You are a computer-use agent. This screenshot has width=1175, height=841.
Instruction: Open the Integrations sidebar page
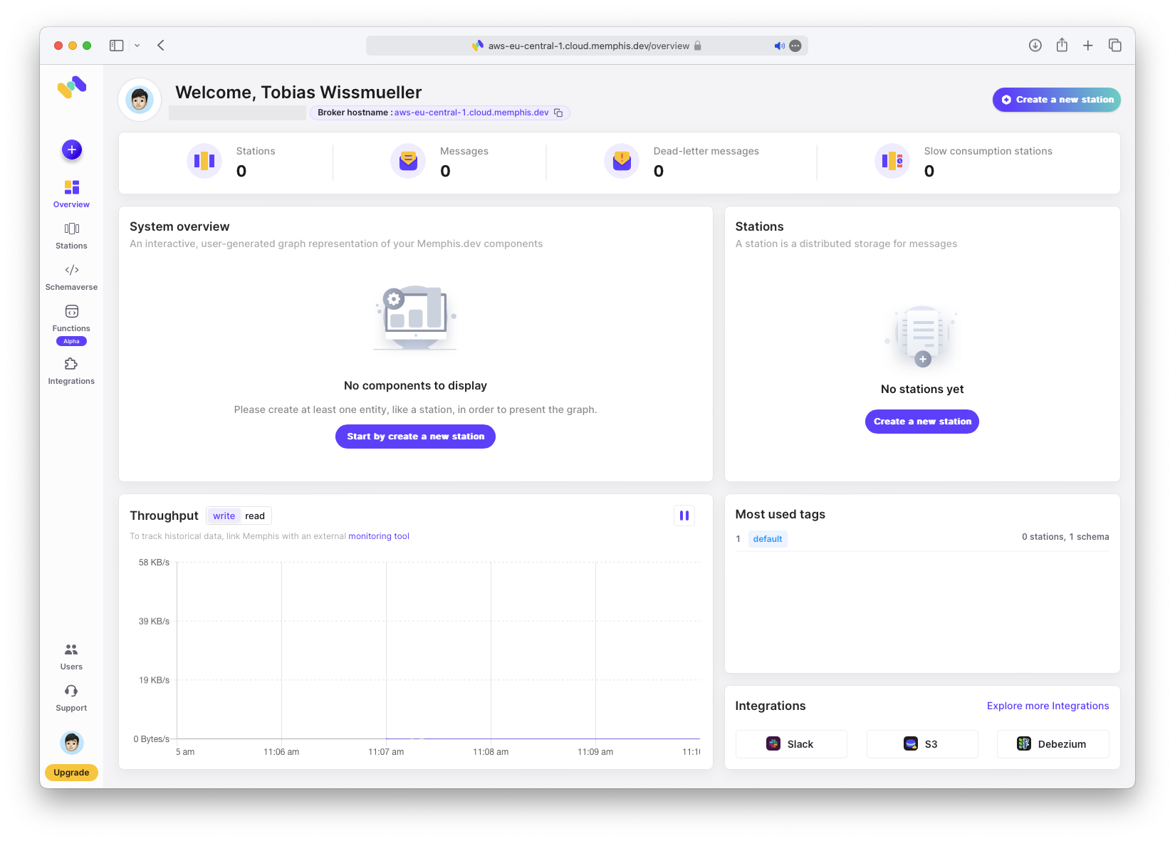click(71, 371)
